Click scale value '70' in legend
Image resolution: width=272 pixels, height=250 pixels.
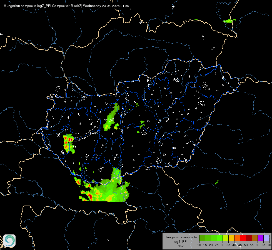269,245
